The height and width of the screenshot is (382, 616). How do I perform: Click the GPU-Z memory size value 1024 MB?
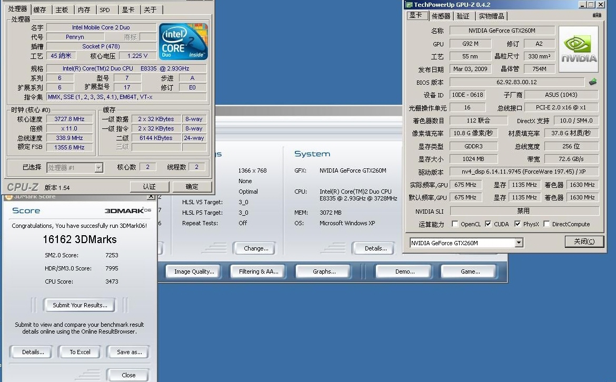(473, 159)
